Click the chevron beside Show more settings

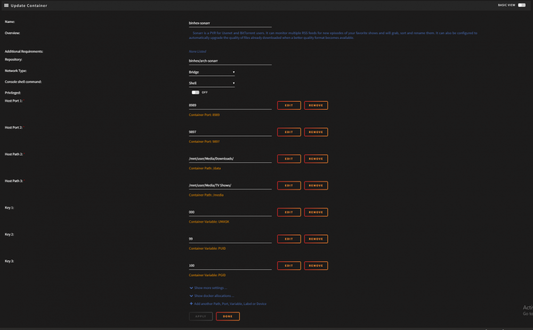coord(191,288)
